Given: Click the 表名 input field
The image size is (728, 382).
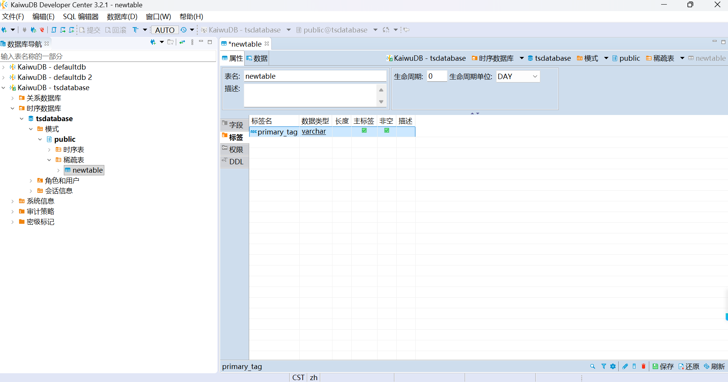Looking at the screenshot, I should pyautogui.click(x=315, y=76).
